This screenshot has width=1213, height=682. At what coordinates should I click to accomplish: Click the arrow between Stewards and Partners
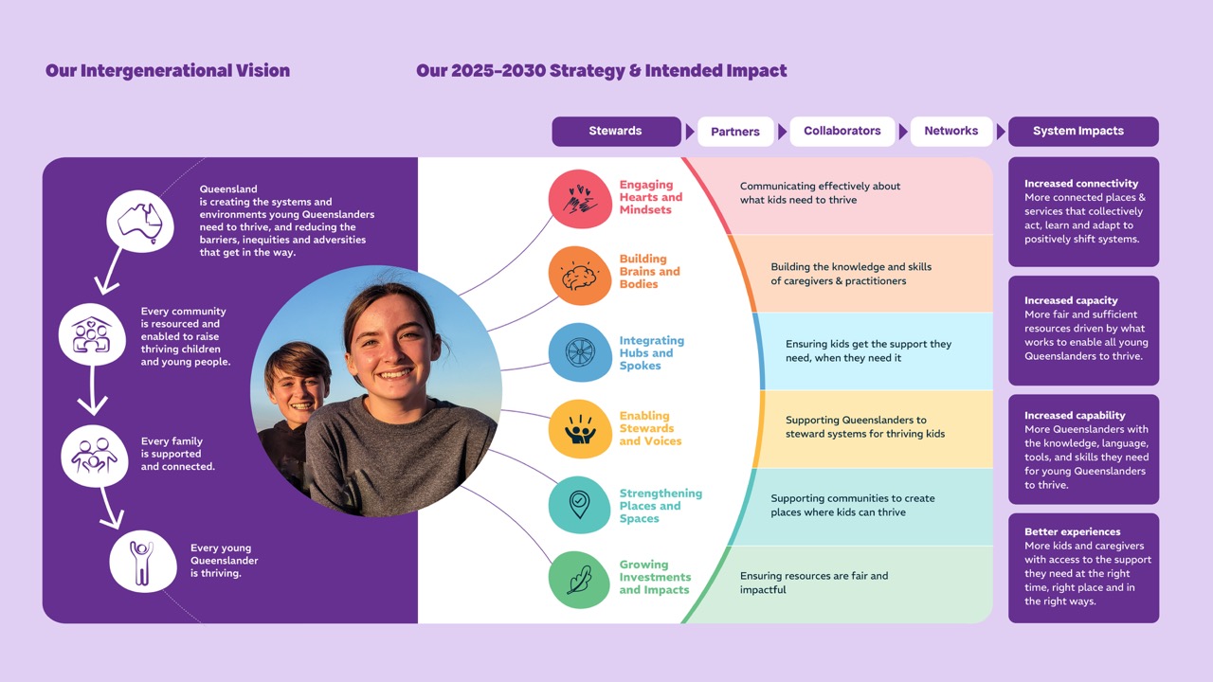coord(690,132)
